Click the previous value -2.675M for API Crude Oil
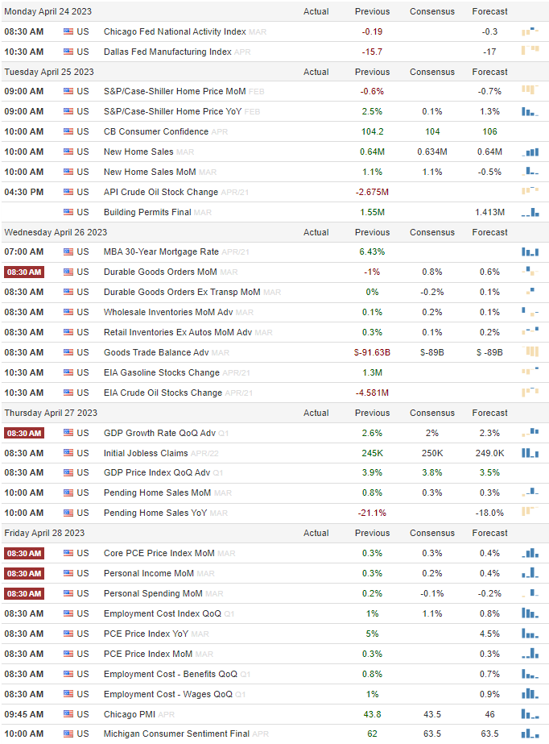 (372, 192)
